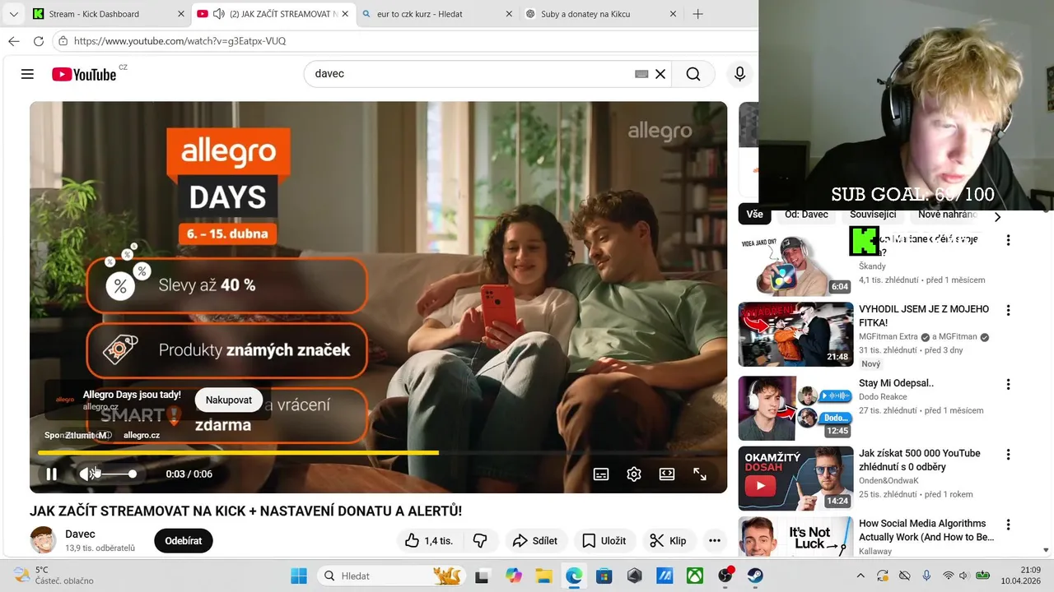Save the video with Uložit
This screenshot has width=1054, height=592.
tap(604, 540)
